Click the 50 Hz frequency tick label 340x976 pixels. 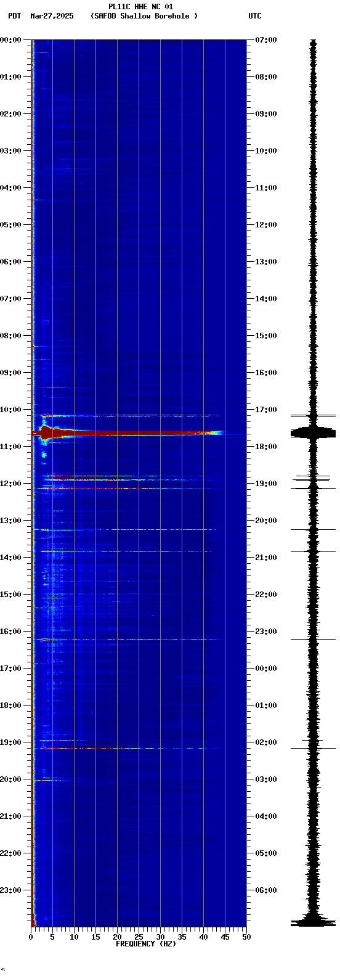[x=246, y=937]
